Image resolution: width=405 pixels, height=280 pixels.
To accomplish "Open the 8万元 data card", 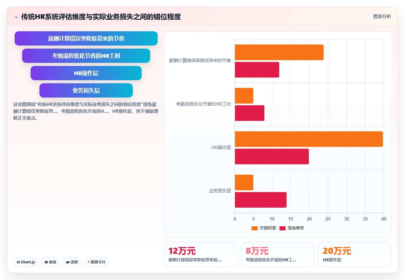I will [x=278, y=254].
